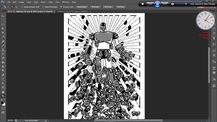Choose the Crop tool
Screen dimensions: 217x122
[3, 33]
